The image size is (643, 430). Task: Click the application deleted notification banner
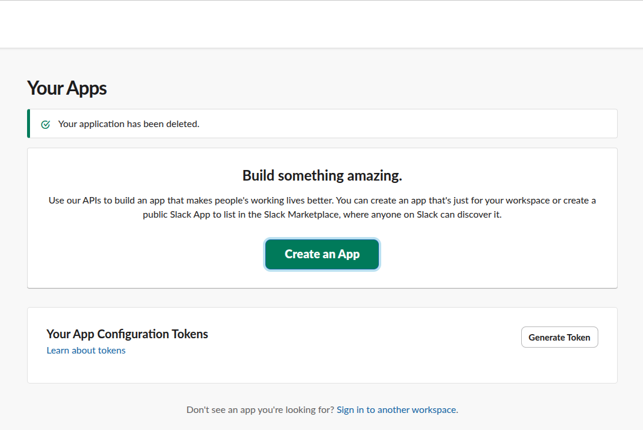point(322,124)
